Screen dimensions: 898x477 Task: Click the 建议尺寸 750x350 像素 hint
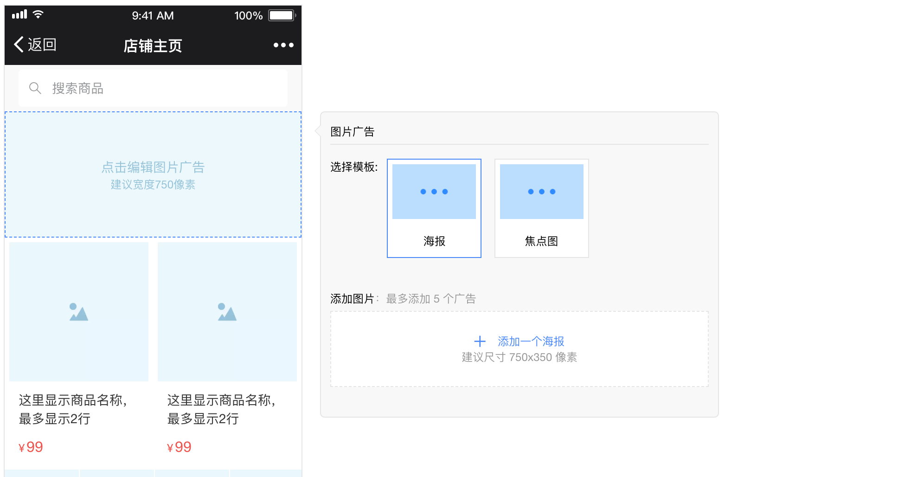pos(520,357)
